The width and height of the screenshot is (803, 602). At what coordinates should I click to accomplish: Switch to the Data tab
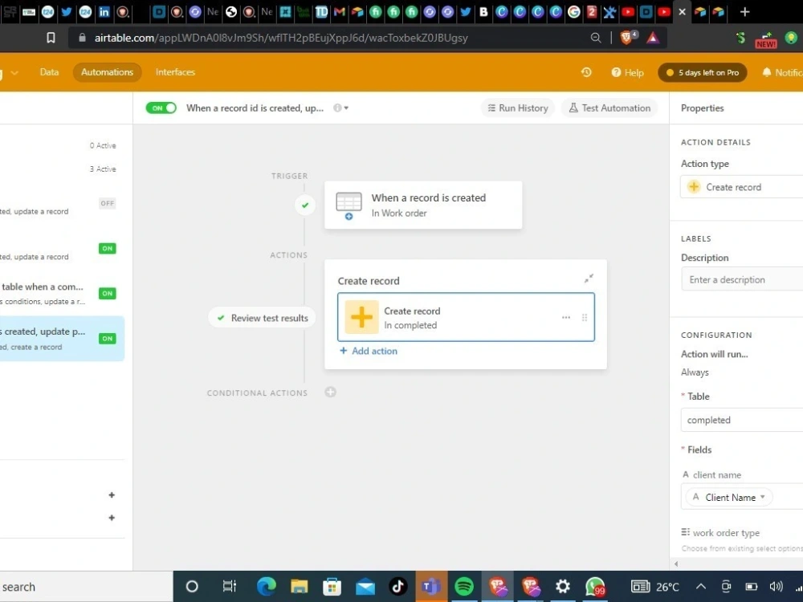pyautogui.click(x=49, y=72)
